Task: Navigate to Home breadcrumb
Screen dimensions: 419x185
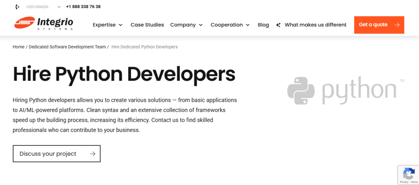Action: pyautogui.click(x=18, y=47)
